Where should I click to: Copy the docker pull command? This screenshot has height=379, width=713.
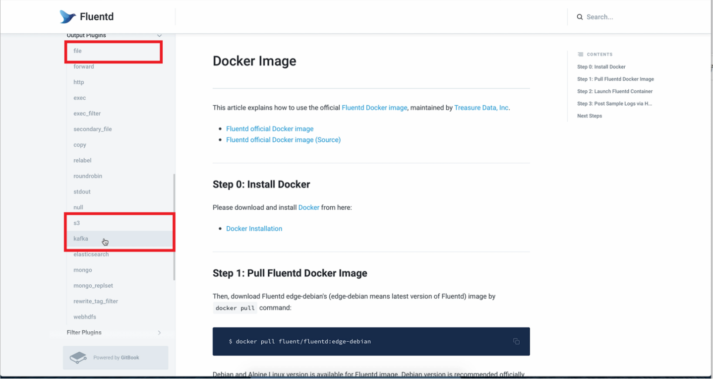(x=516, y=341)
